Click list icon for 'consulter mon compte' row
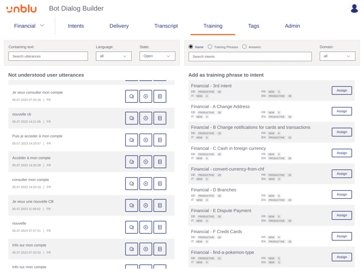Screen dimensions: 364x273 click(160, 184)
